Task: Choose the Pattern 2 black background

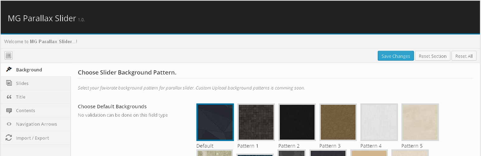Action: 297,122
